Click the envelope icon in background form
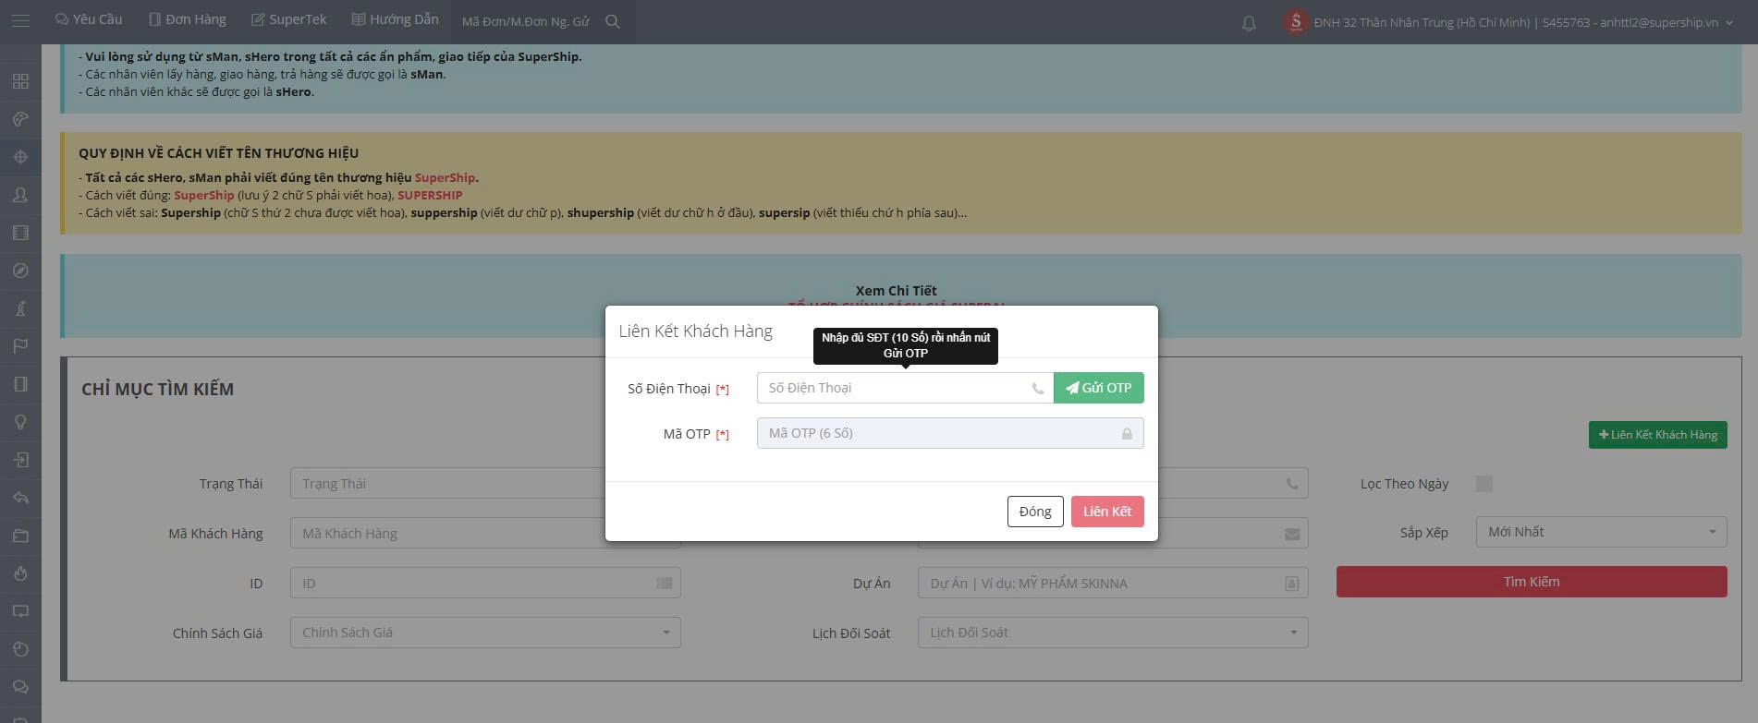This screenshot has width=1758, height=723. [1292, 534]
